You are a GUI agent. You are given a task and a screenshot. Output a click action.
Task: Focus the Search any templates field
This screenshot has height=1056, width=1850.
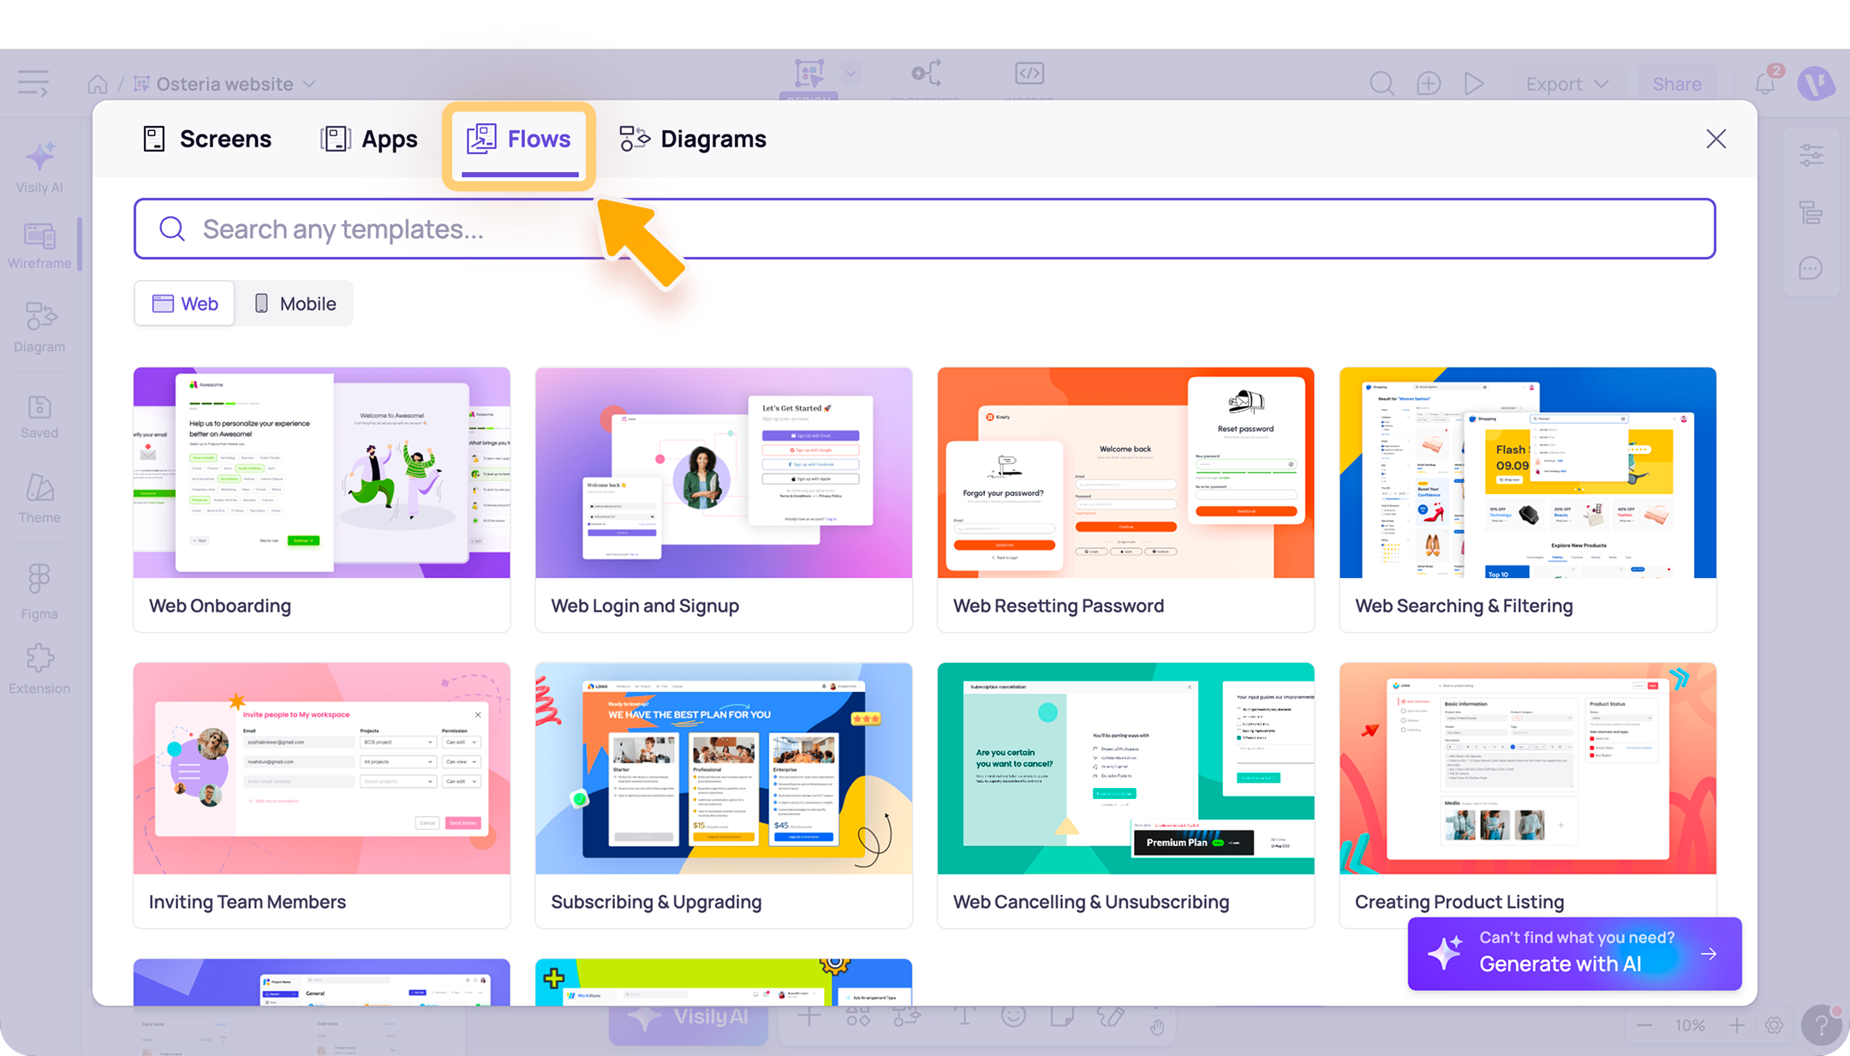click(925, 229)
